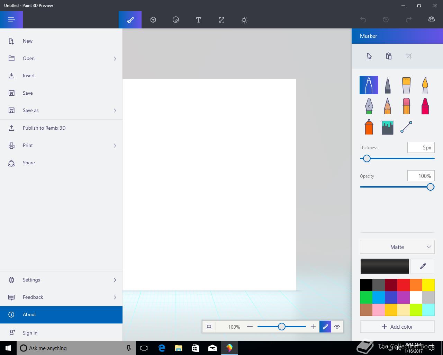This screenshot has height=355, width=443.
Task: Click the zoom slider handle
Action: coord(281,327)
